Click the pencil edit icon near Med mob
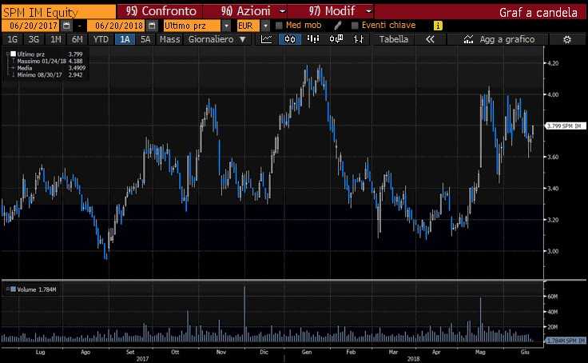This screenshot has height=363, width=588. (338, 26)
